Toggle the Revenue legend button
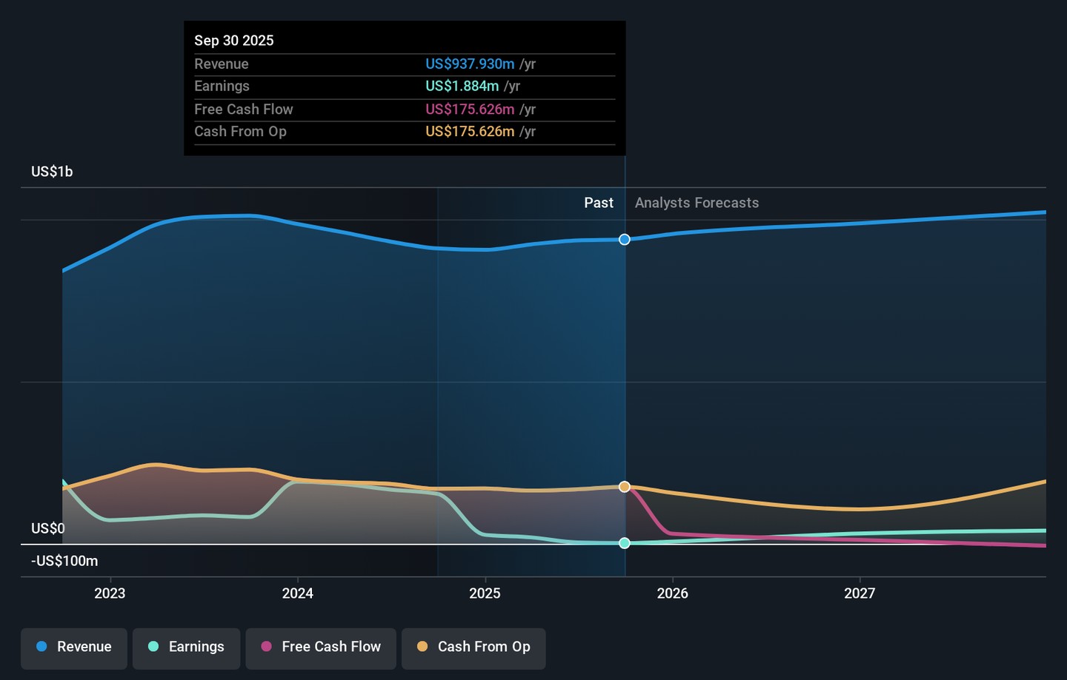Viewport: 1067px width, 680px height. (74, 647)
